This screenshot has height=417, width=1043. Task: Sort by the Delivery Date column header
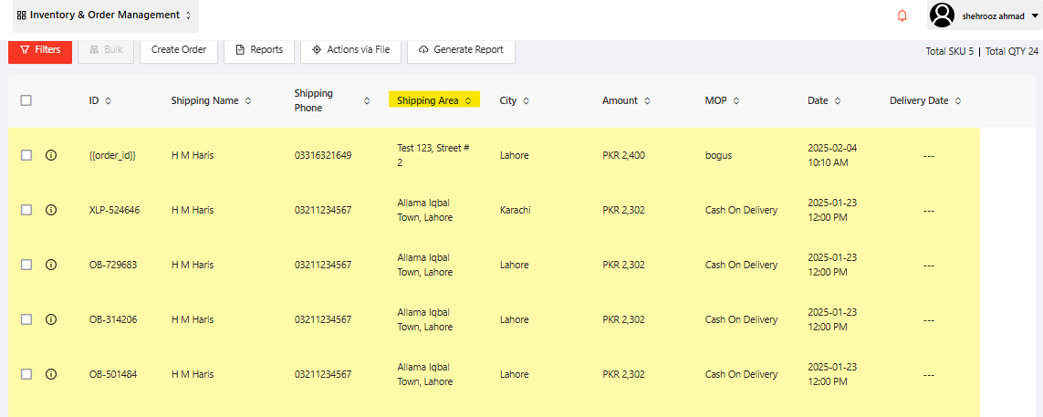pyautogui.click(x=925, y=100)
